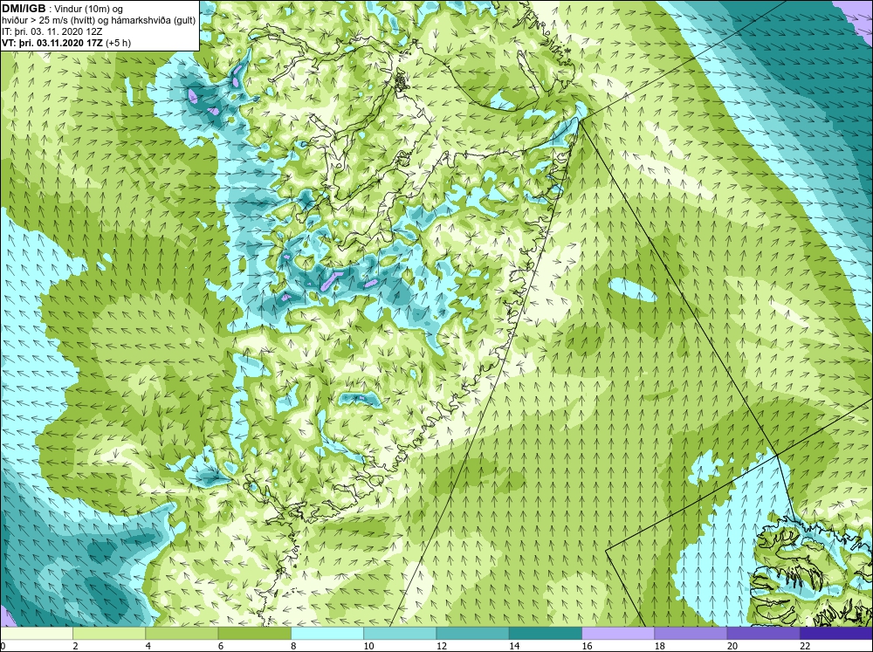Click the '(+5 h)' forecast offset text
Screen dimensions: 873x652
[118, 43]
